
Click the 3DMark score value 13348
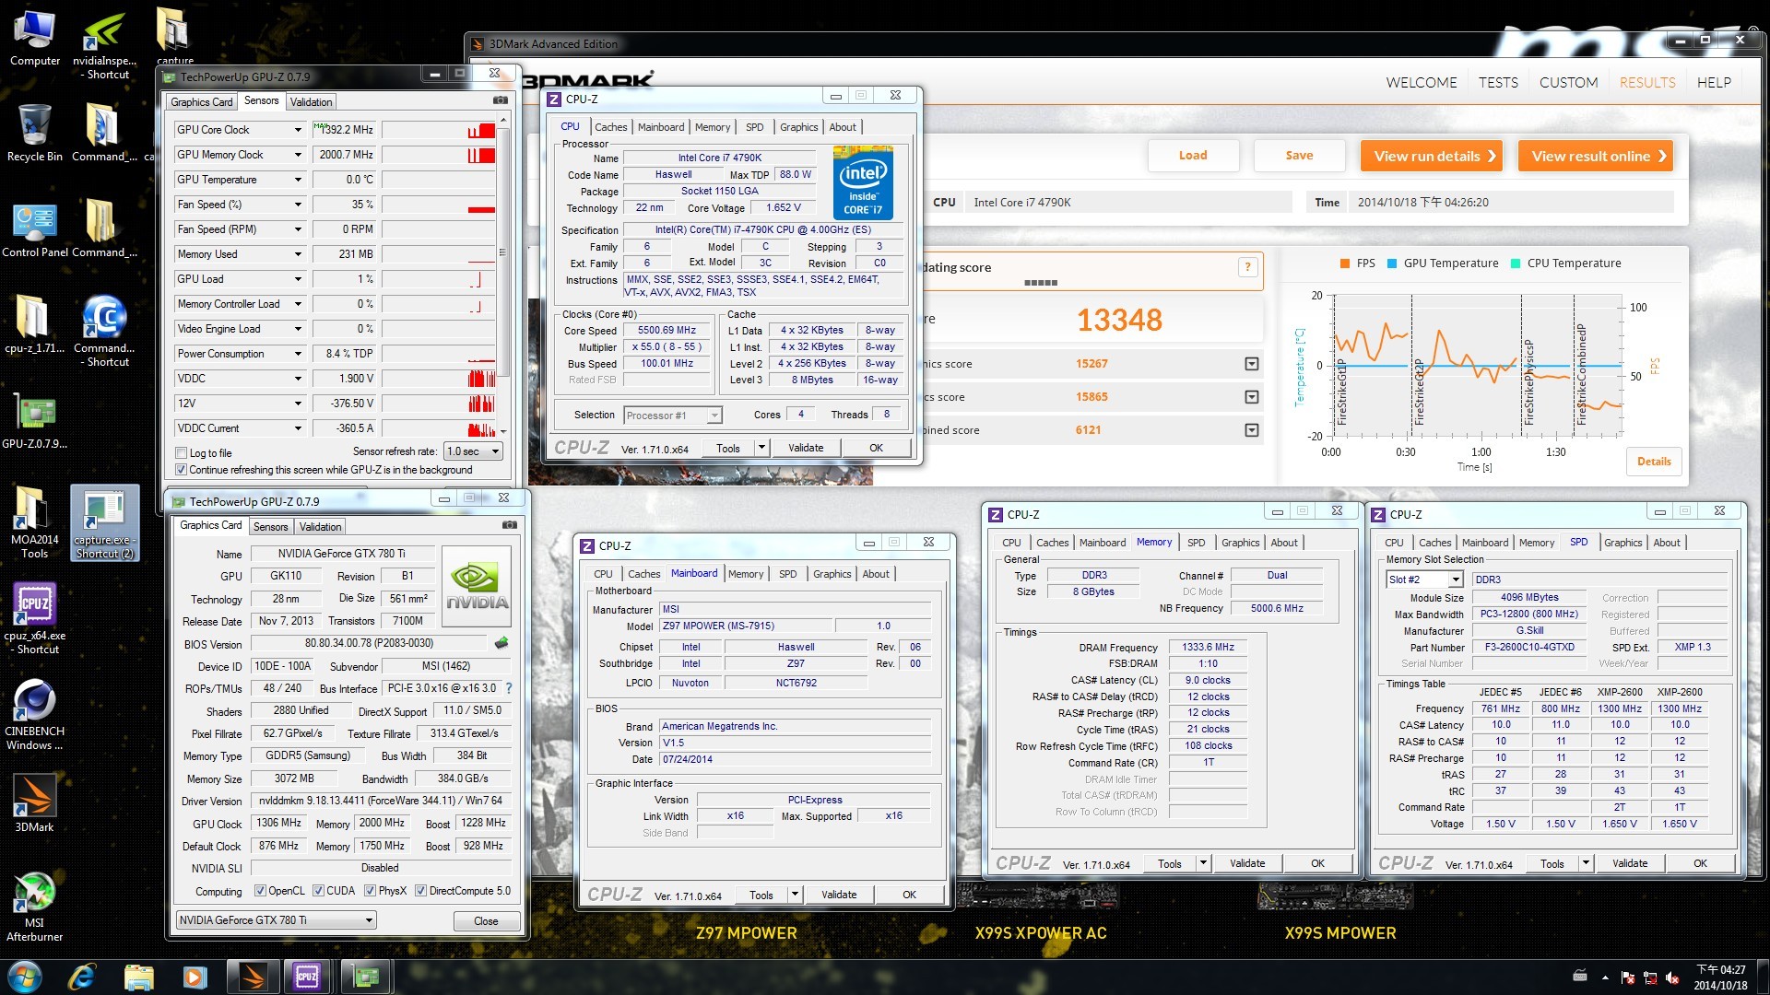click(x=1119, y=321)
